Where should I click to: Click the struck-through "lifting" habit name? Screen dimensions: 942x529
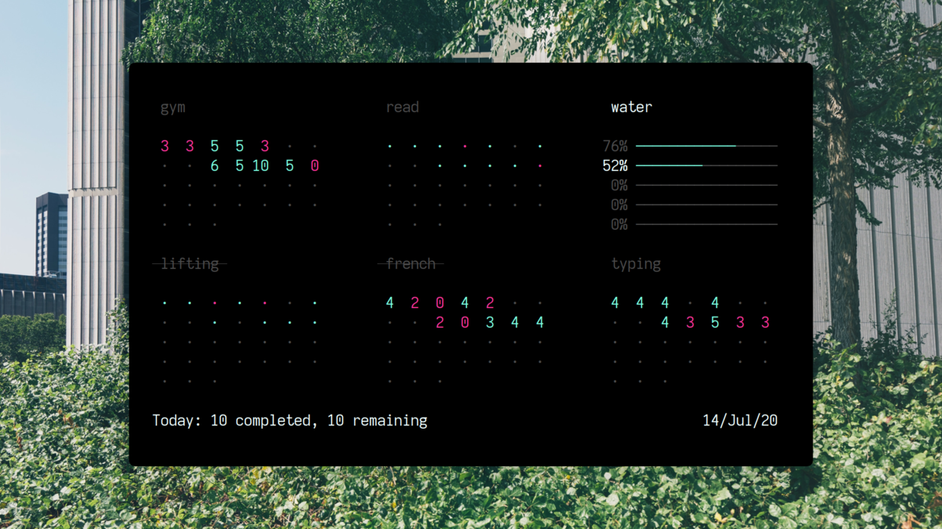189,263
